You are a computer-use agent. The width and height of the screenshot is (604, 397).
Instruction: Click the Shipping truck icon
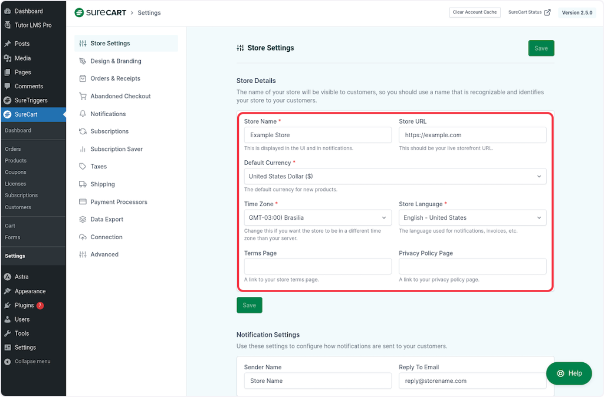(x=83, y=184)
